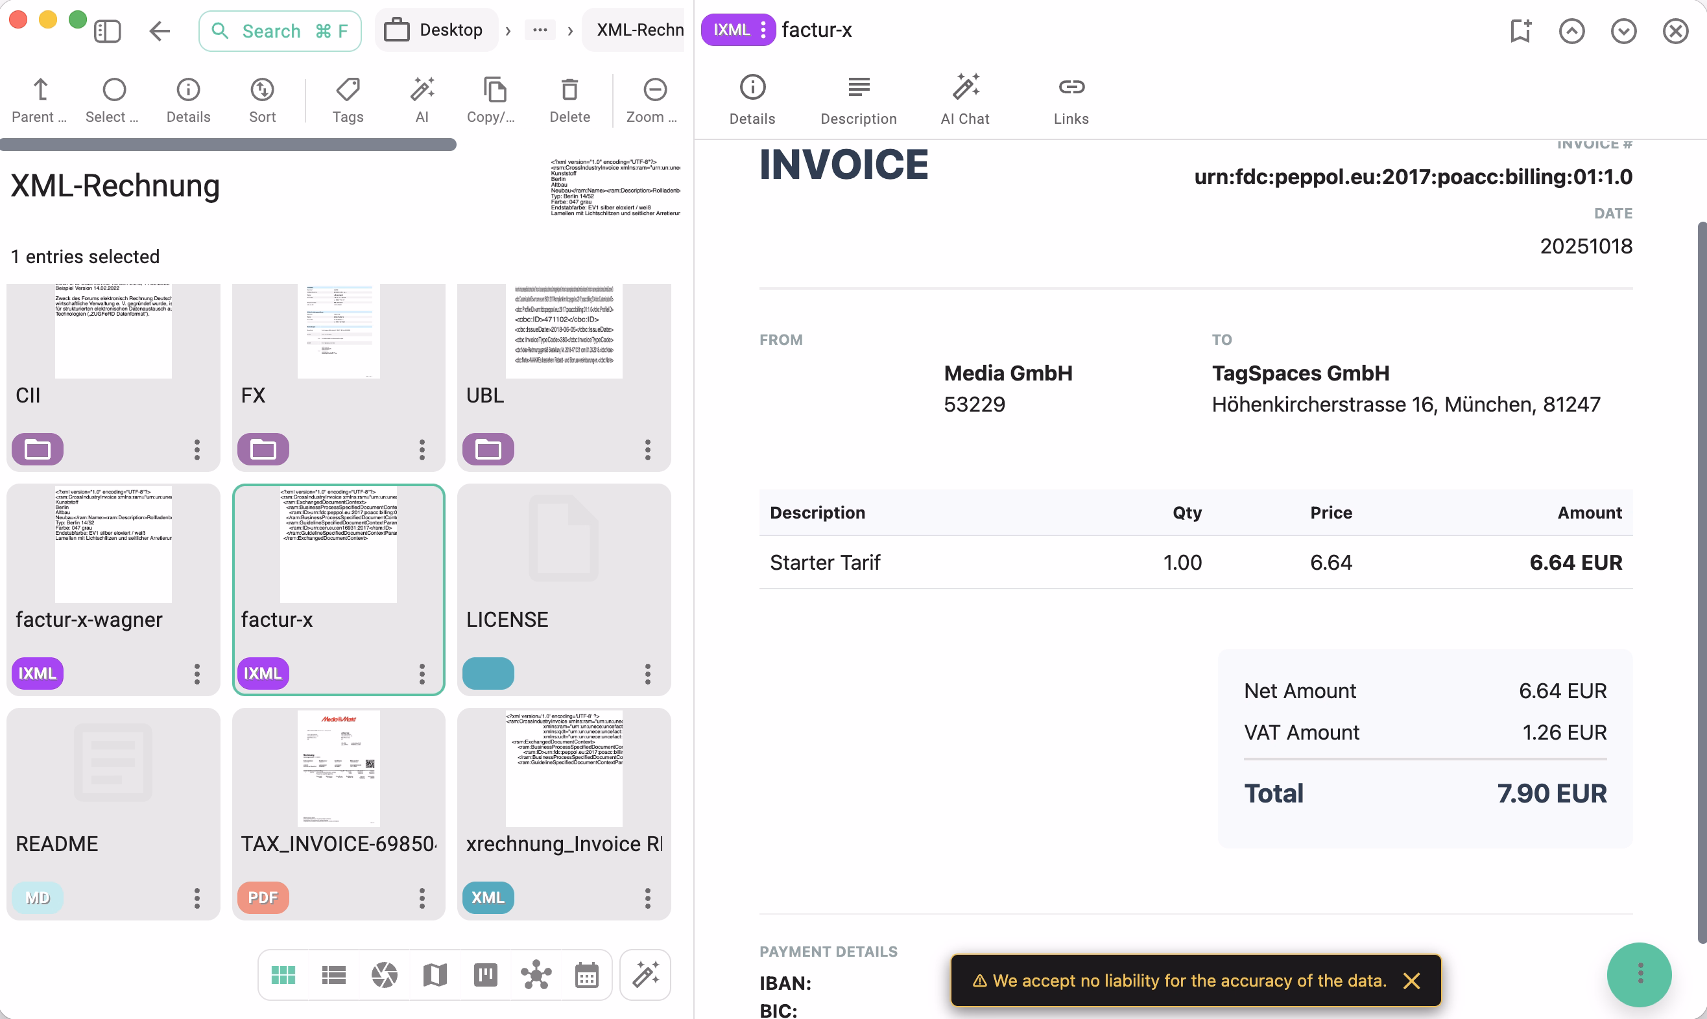Open the Description tab

(x=859, y=100)
